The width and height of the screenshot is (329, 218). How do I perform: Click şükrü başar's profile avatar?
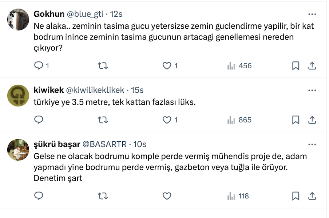[x=18, y=149]
